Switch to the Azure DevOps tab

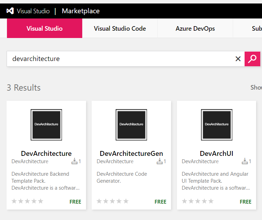pyautogui.click(x=195, y=28)
